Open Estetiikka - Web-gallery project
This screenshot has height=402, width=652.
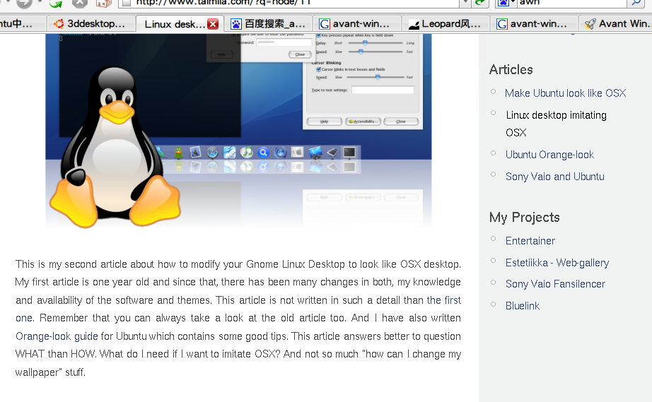(557, 263)
